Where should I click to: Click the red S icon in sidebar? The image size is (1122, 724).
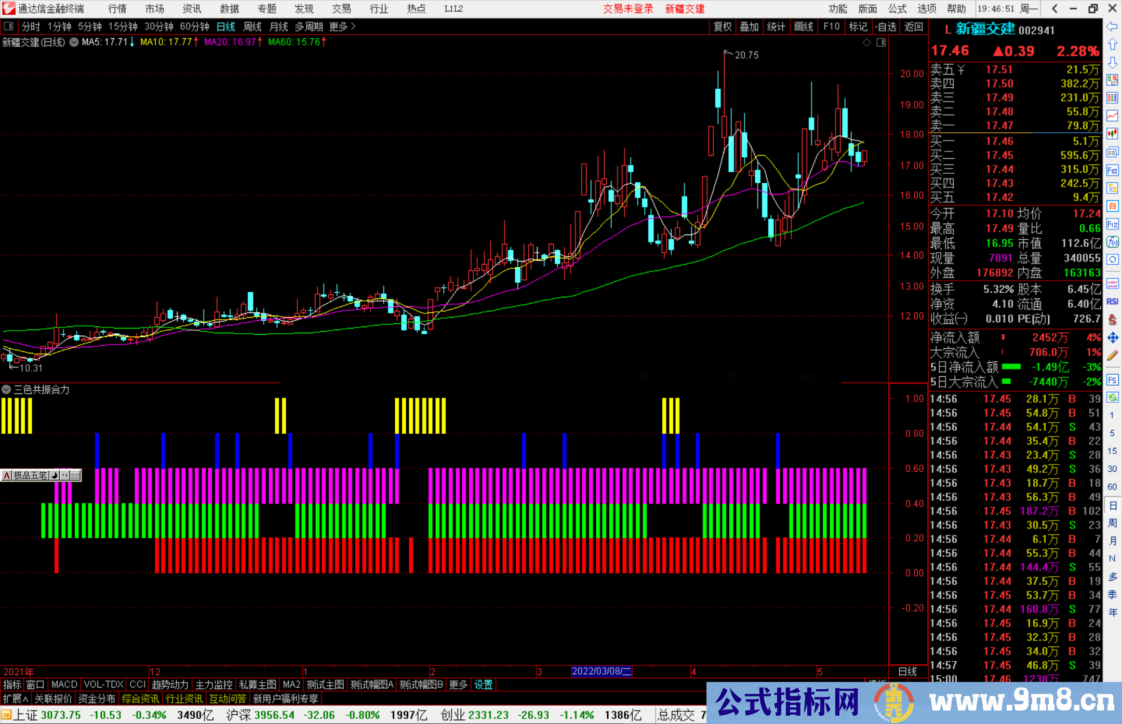[1112, 319]
